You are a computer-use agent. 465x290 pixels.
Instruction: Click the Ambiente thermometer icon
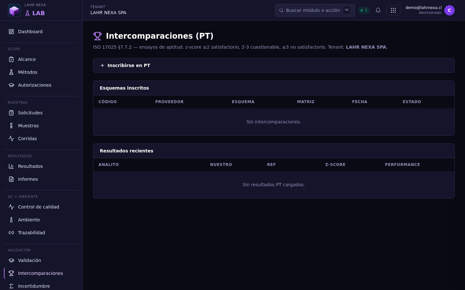(11, 220)
